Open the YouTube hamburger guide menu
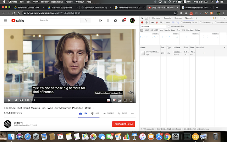The height and width of the screenshot is (142, 227). tap(6, 21)
